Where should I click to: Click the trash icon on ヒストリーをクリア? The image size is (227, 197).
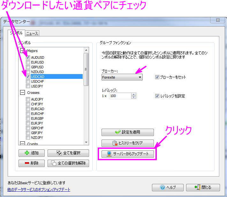(x=115, y=143)
